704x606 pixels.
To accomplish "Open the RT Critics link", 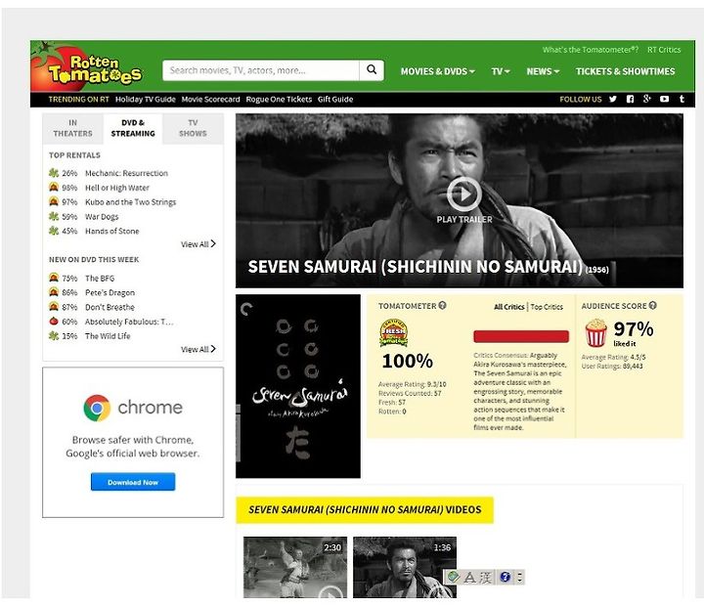I will coord(664,50).
